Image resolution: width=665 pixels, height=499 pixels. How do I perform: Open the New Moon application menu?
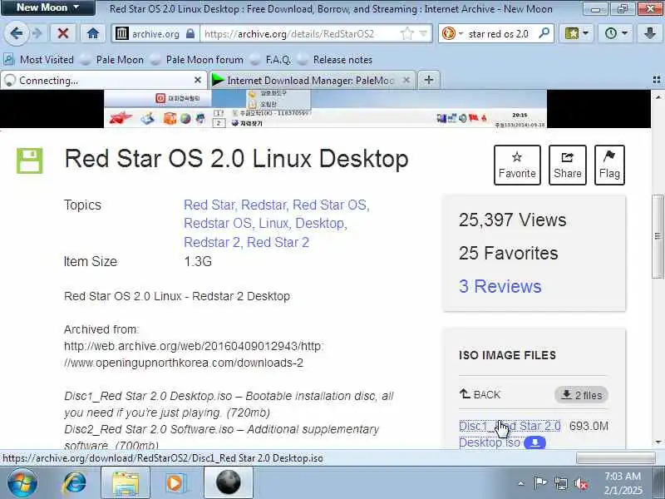(x=47, y=7)
